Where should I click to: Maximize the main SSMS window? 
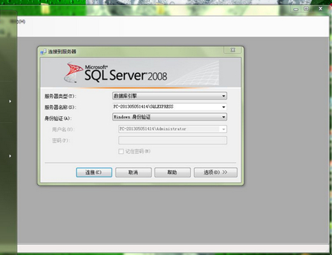[306, 9]
